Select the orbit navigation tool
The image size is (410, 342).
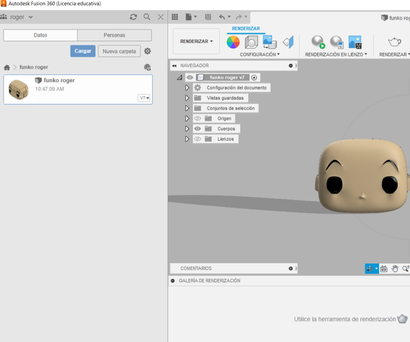pos(369,268)
